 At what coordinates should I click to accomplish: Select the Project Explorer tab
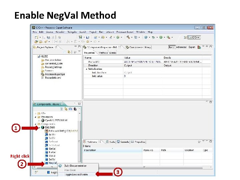pyautogui.click(x=45, y=47)
